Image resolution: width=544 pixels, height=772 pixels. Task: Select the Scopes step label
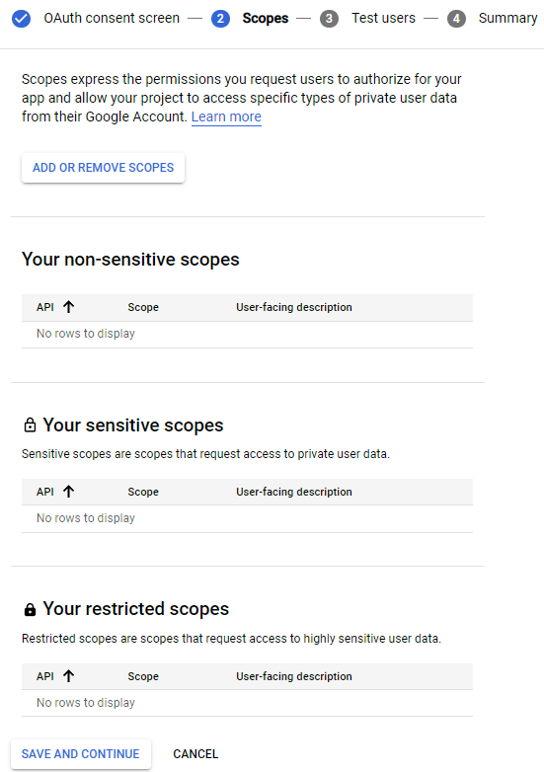click(266, 18)
